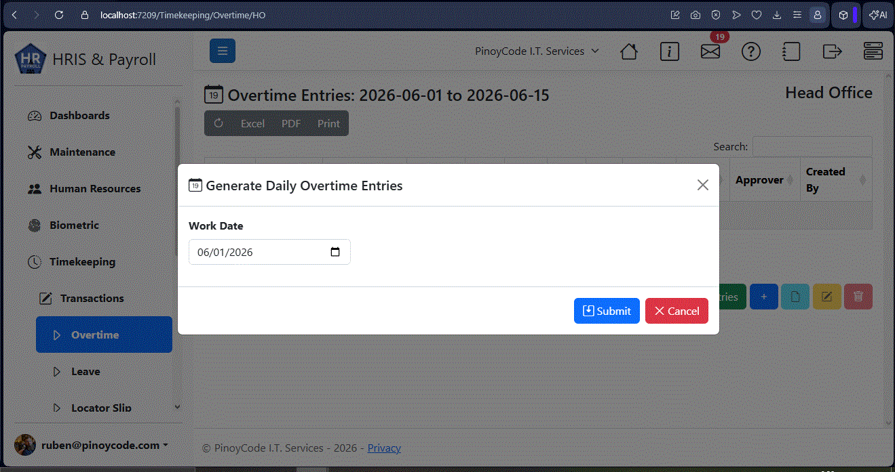Click the browser address bar URL
The width and height of the screenshot is (895, 472).
tap(183, 14)
